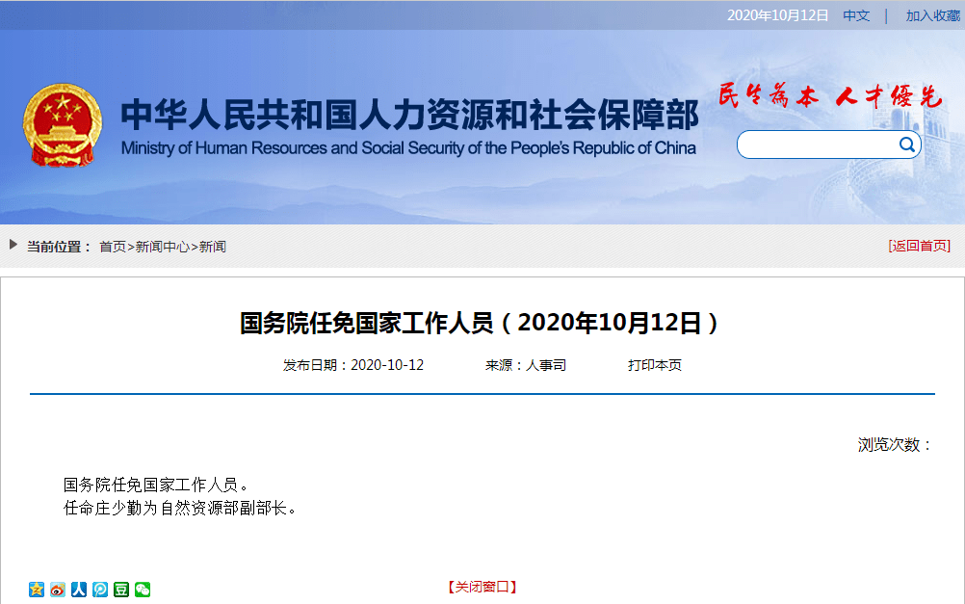Viewport: 965px width, 604px height.
Task: Share the article to Sina Weibo
Action: [x=58, y=590]
